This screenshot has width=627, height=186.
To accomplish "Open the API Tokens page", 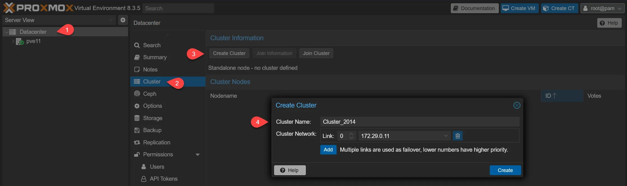I will pos(164,179).
